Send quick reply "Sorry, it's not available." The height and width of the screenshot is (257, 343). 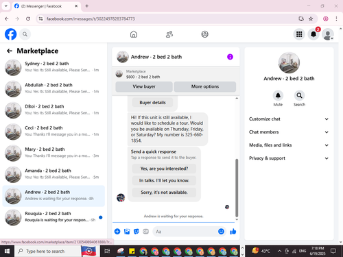click(x=164, y=193)
